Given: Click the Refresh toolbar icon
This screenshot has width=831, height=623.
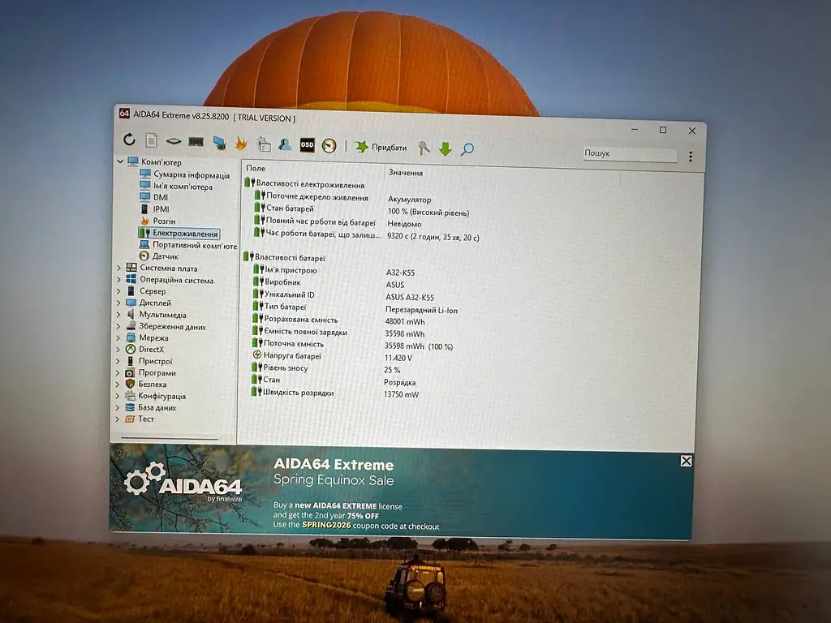Looking at the screenshot, I should [x=129, y=140].
